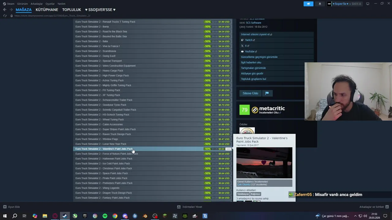The image size is (392, 220).
Task: Open Epic Games Launcher from taskbar
Action: [85, 216]
